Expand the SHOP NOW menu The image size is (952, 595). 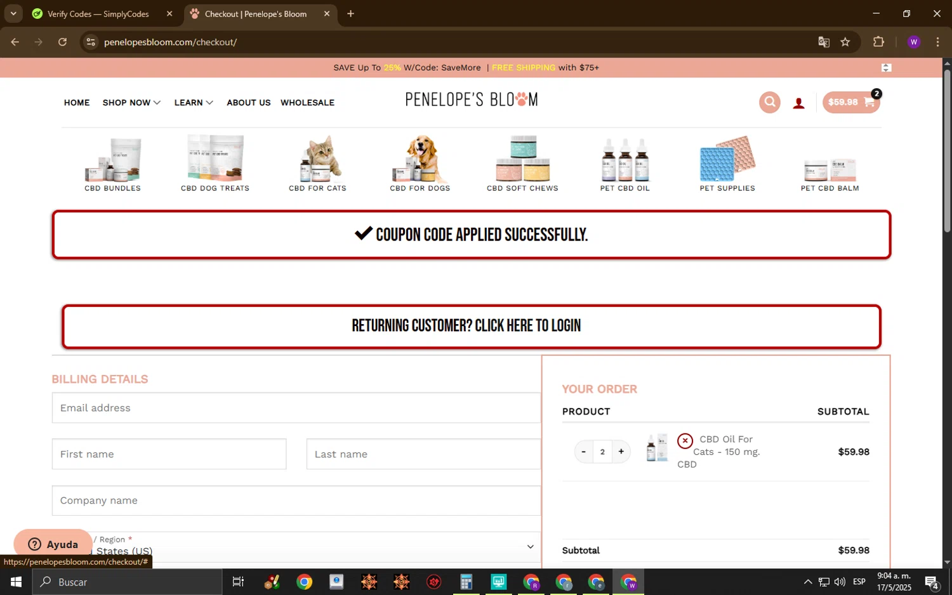click(x=131, y=103)
